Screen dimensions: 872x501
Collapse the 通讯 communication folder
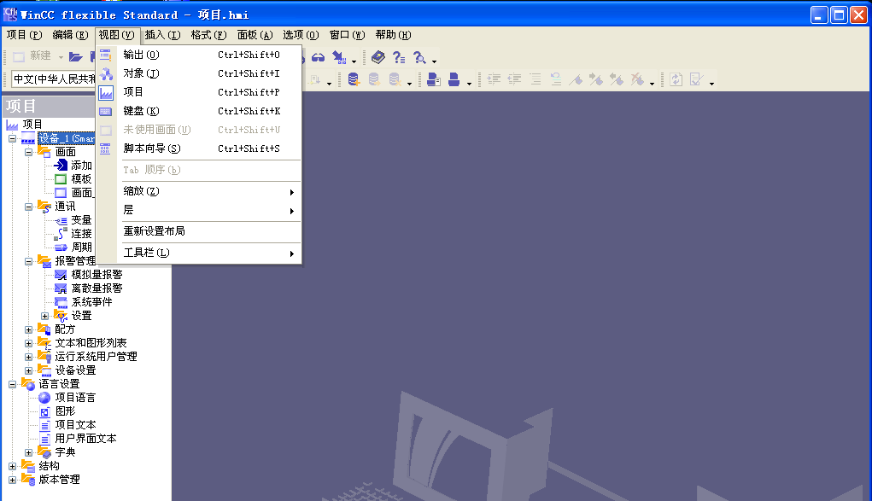(x=28, y=207)
